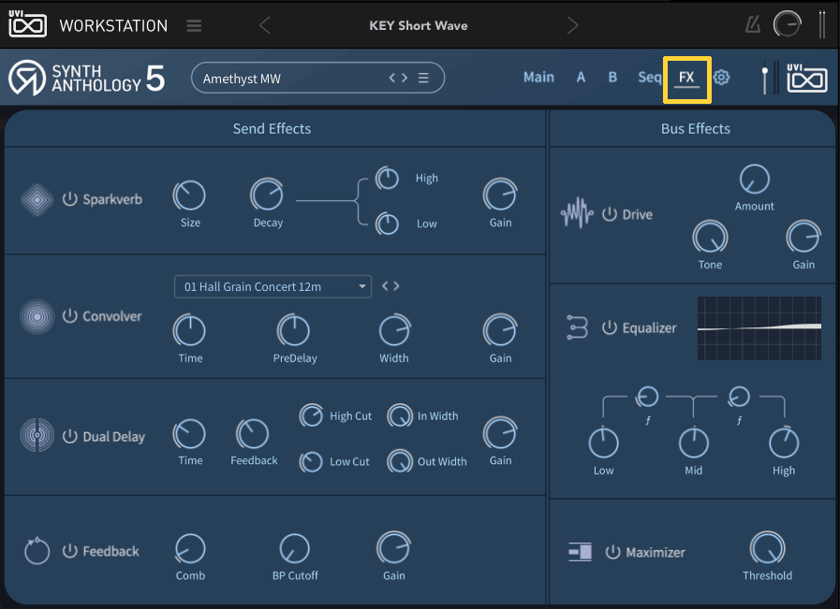Click the Equalizer routing icon

(x=577, y=327)
